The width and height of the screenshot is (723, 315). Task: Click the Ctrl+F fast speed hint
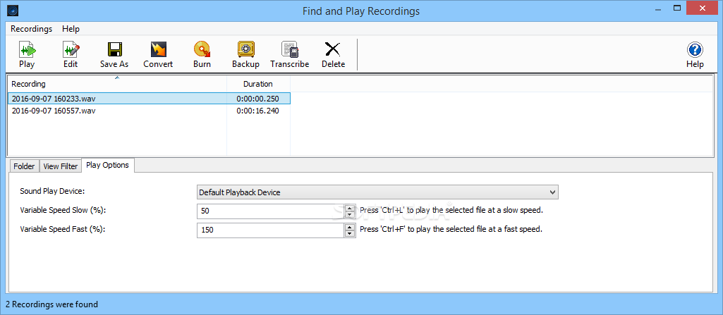pyautogui.click(x=451, y=229)
